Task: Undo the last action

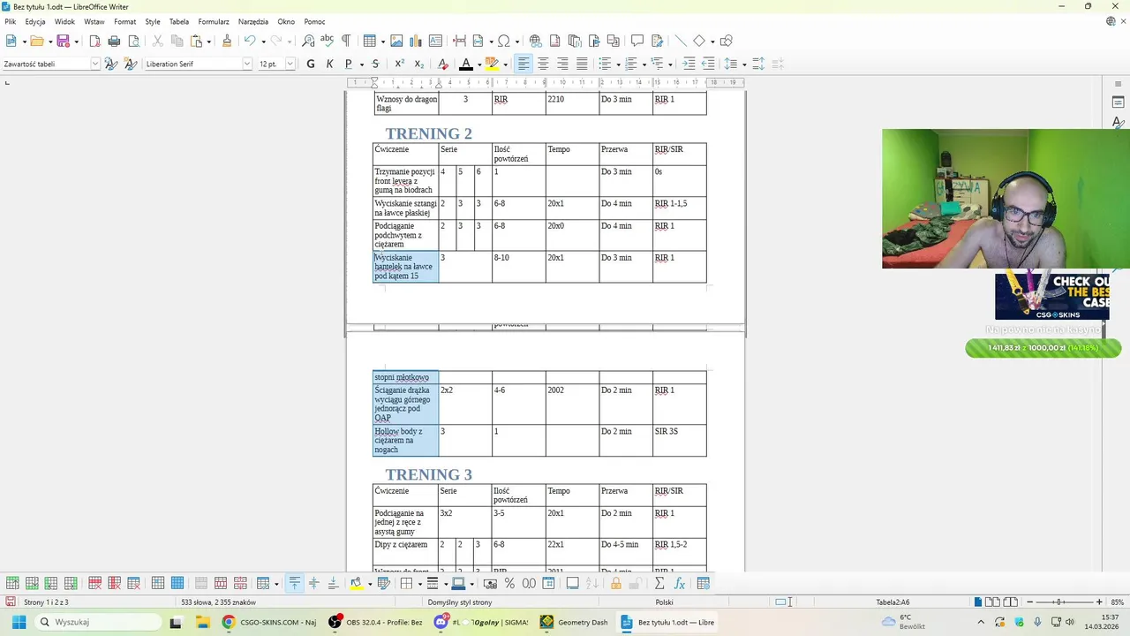Action: tap(250, 41)
